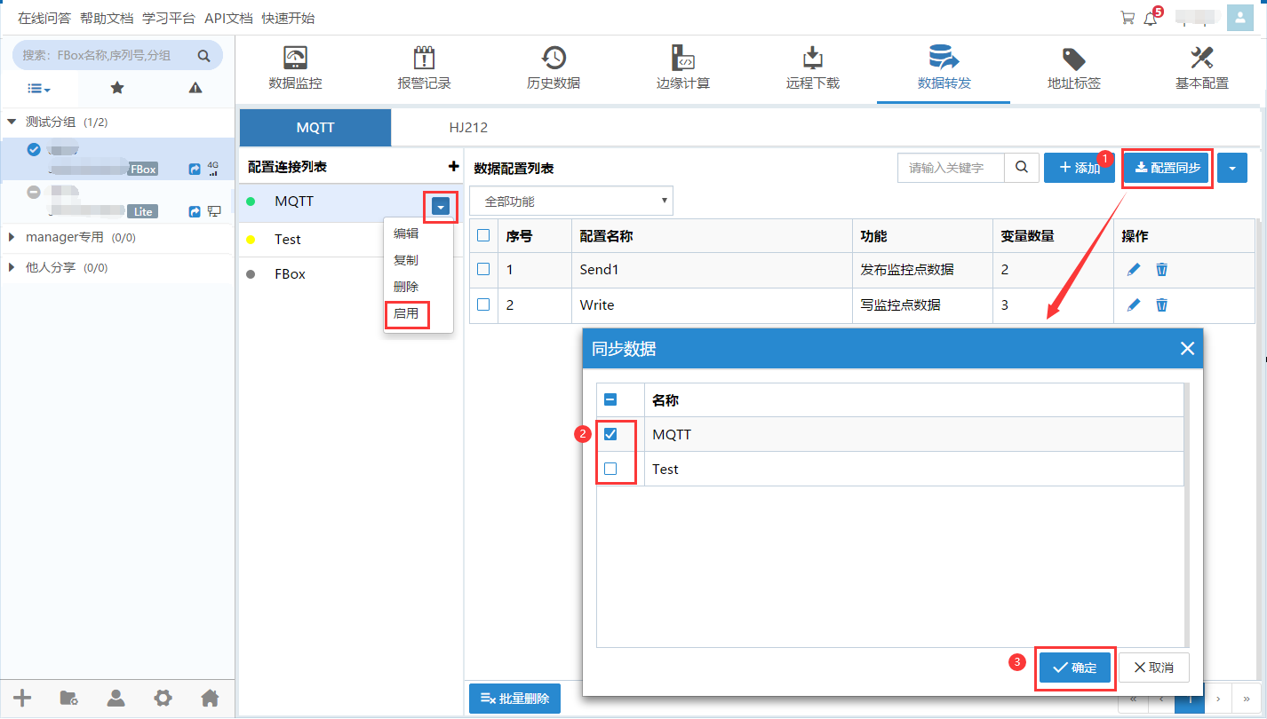Click the trash icon for Write row
The width and height of the screenshot is (1267, 719).
1161,305
